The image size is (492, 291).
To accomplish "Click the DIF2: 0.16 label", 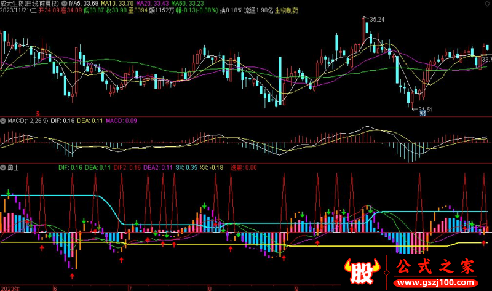I will tap(127, 167).
